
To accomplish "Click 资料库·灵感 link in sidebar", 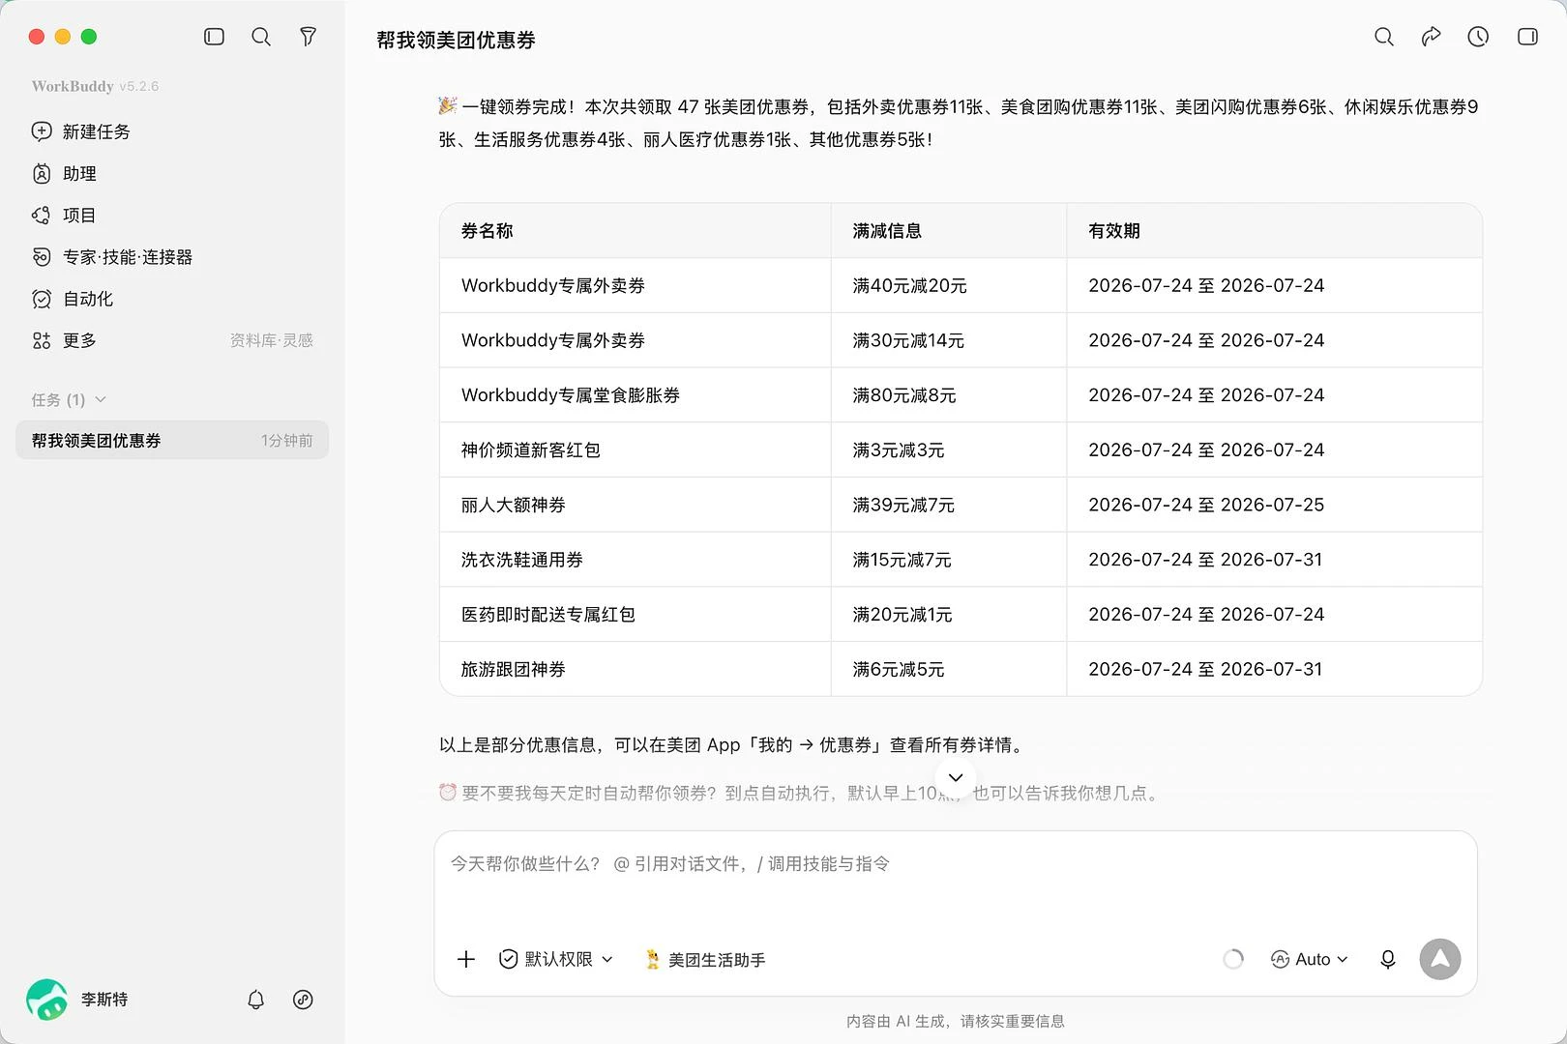I will point(272,340).
